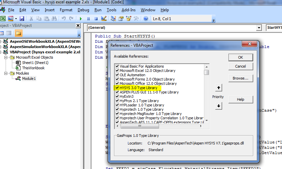This screenshot has height=169, width=282.
Task: Click the View Code icon in Project pane
Action: 2,33
